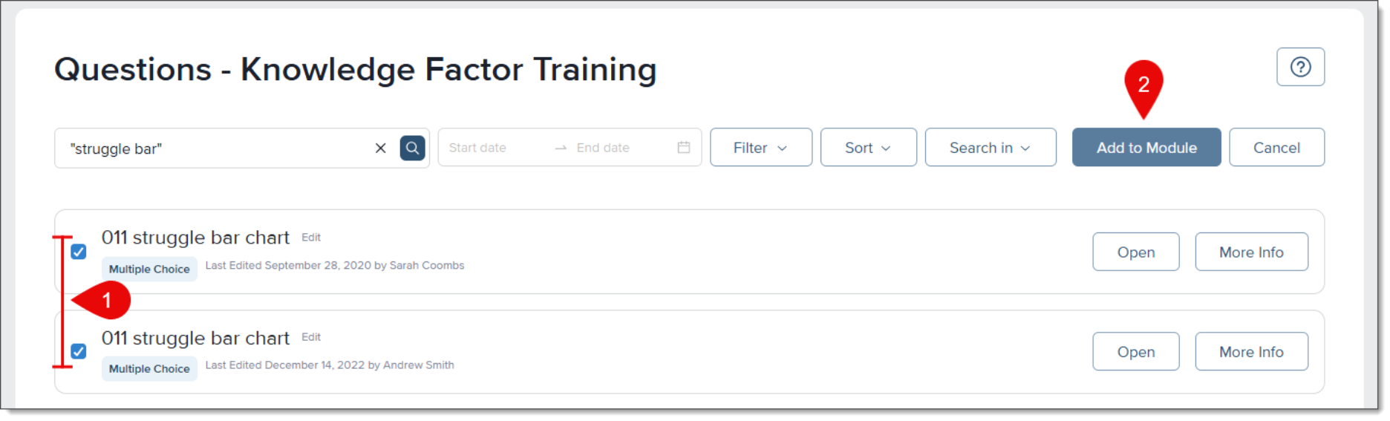The height and width of the screenshot is (421, 1390).
Task: Toggle checkbox for Sarah Coombs' question
Action: (x=79, y=252)
